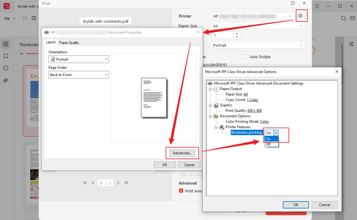Switch to the Paper/Quality tab
Viewport: 357px width, 220px height.
coord(69,42)
